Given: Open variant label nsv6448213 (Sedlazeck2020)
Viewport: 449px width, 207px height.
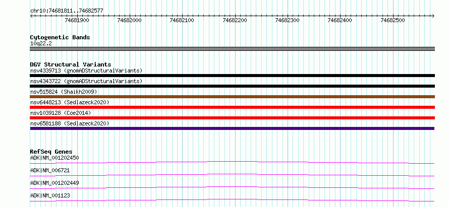Looking at the screenshot, I should click(x=70, y=102).
